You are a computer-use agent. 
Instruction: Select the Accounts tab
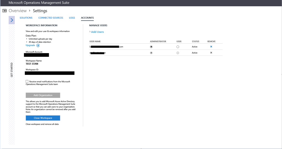tap(87, 18)
